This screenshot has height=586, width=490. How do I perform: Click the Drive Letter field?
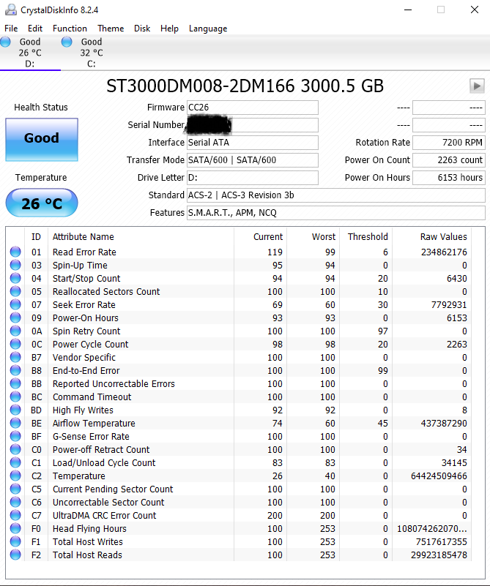click(x=253, y=178)
